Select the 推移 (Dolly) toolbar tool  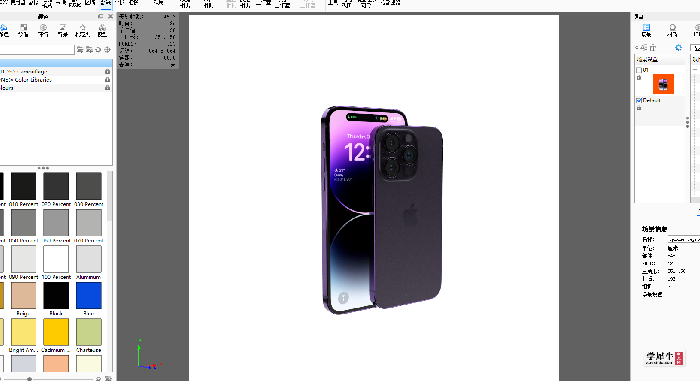(133, 3)
